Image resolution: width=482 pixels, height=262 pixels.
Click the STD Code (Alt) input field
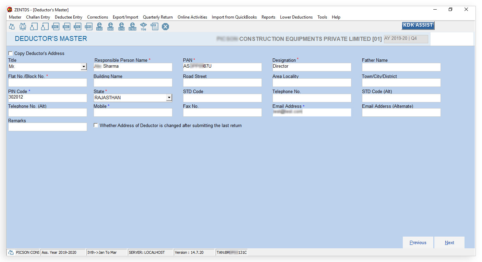point(401,98)
